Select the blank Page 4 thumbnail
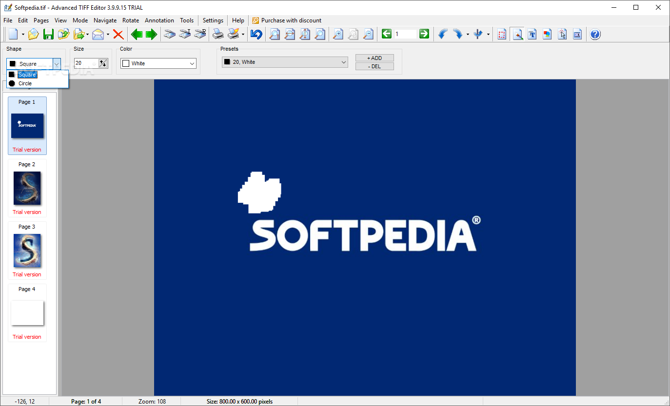Screen dimensions: 670x406 (x=27, y=313)
